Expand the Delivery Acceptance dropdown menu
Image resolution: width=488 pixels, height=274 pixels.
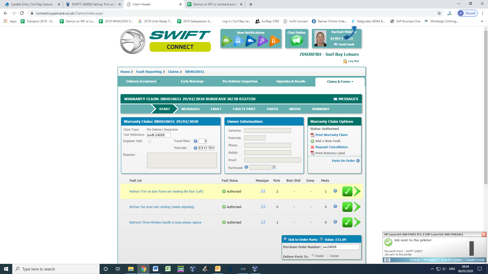[x=143, y=81]
